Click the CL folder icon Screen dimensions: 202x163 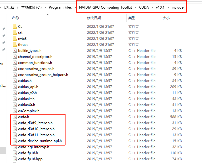tap(15, 26)
